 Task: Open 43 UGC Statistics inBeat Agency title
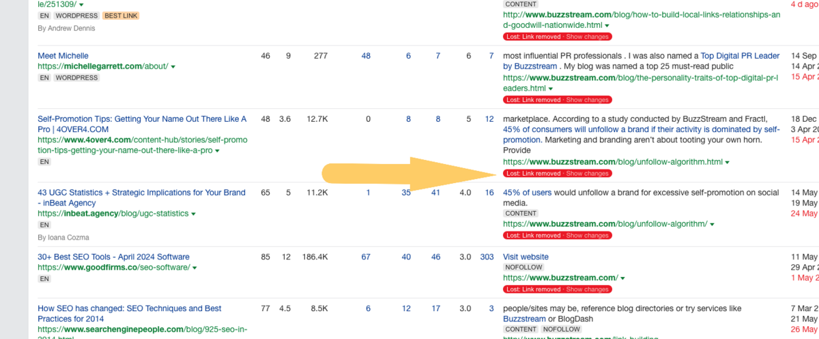[141, 197]
